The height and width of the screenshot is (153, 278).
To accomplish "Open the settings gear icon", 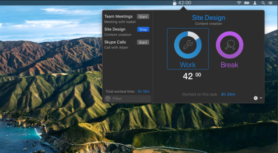I will coord(256,98).
